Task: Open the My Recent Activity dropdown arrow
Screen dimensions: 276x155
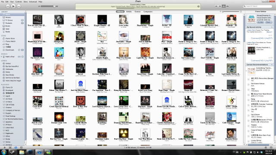Action: tap(272, 27)
